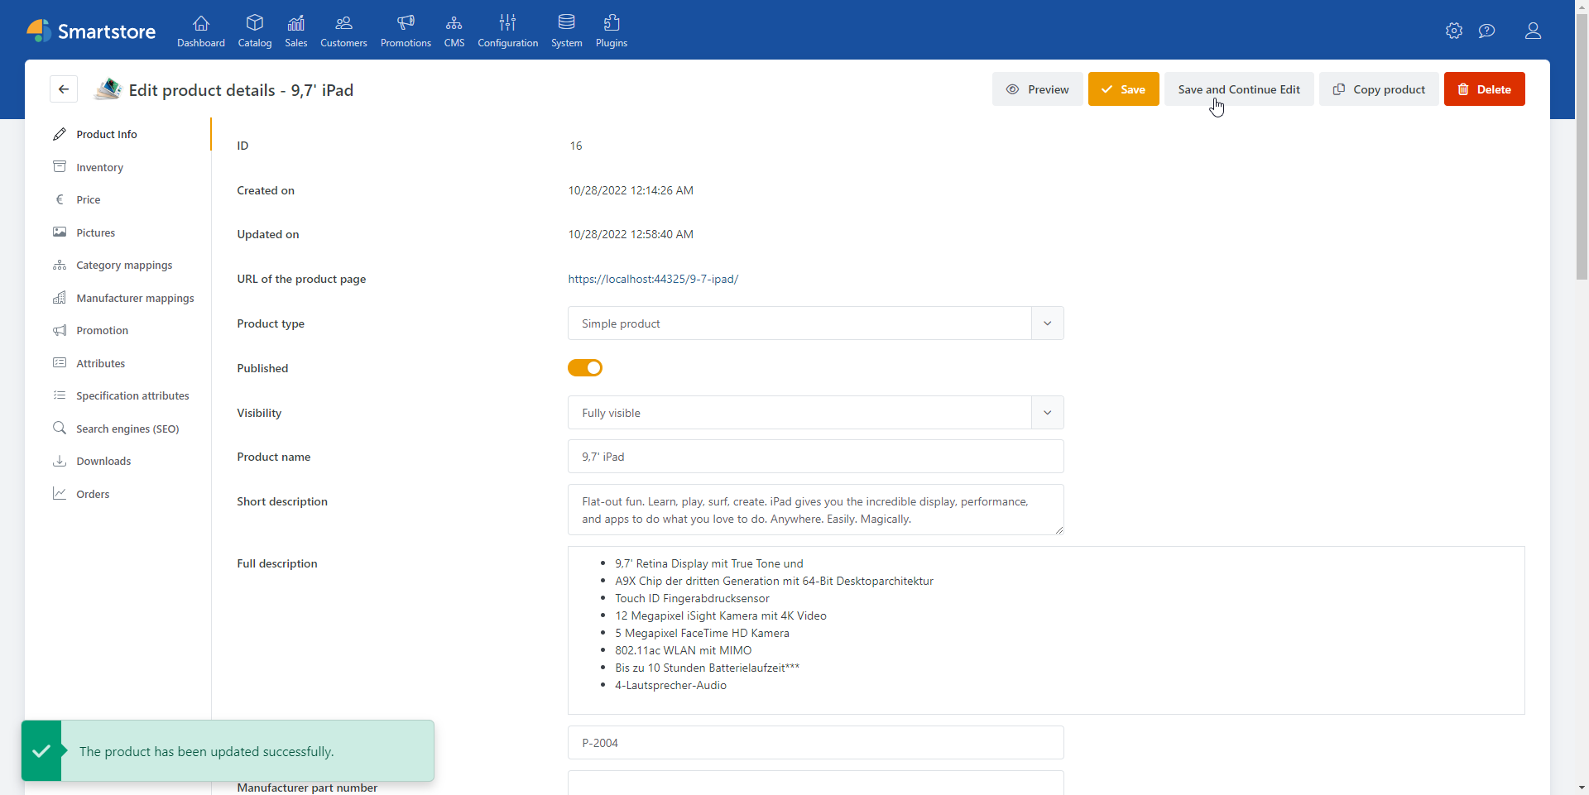
Task: Switch to the Inventory tab
Action: tap(99, 166)
